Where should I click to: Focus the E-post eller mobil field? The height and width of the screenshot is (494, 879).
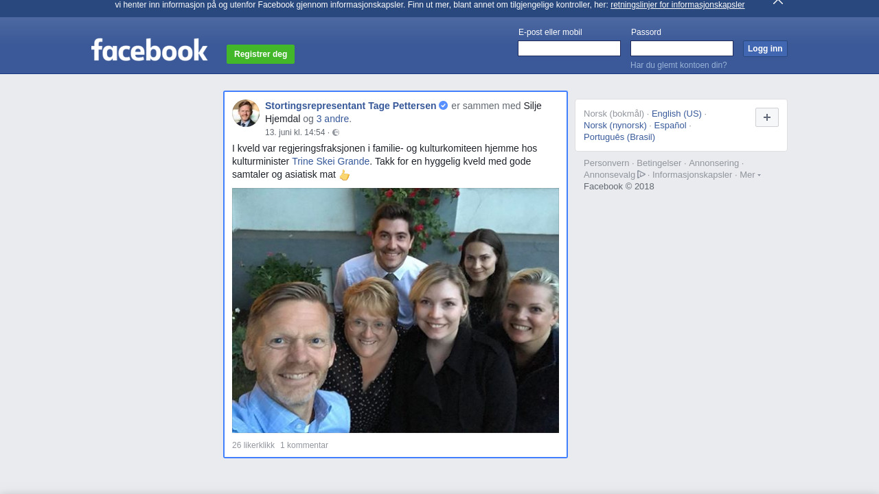[569, 49]
